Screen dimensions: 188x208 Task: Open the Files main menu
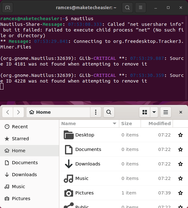pos(166,112)
